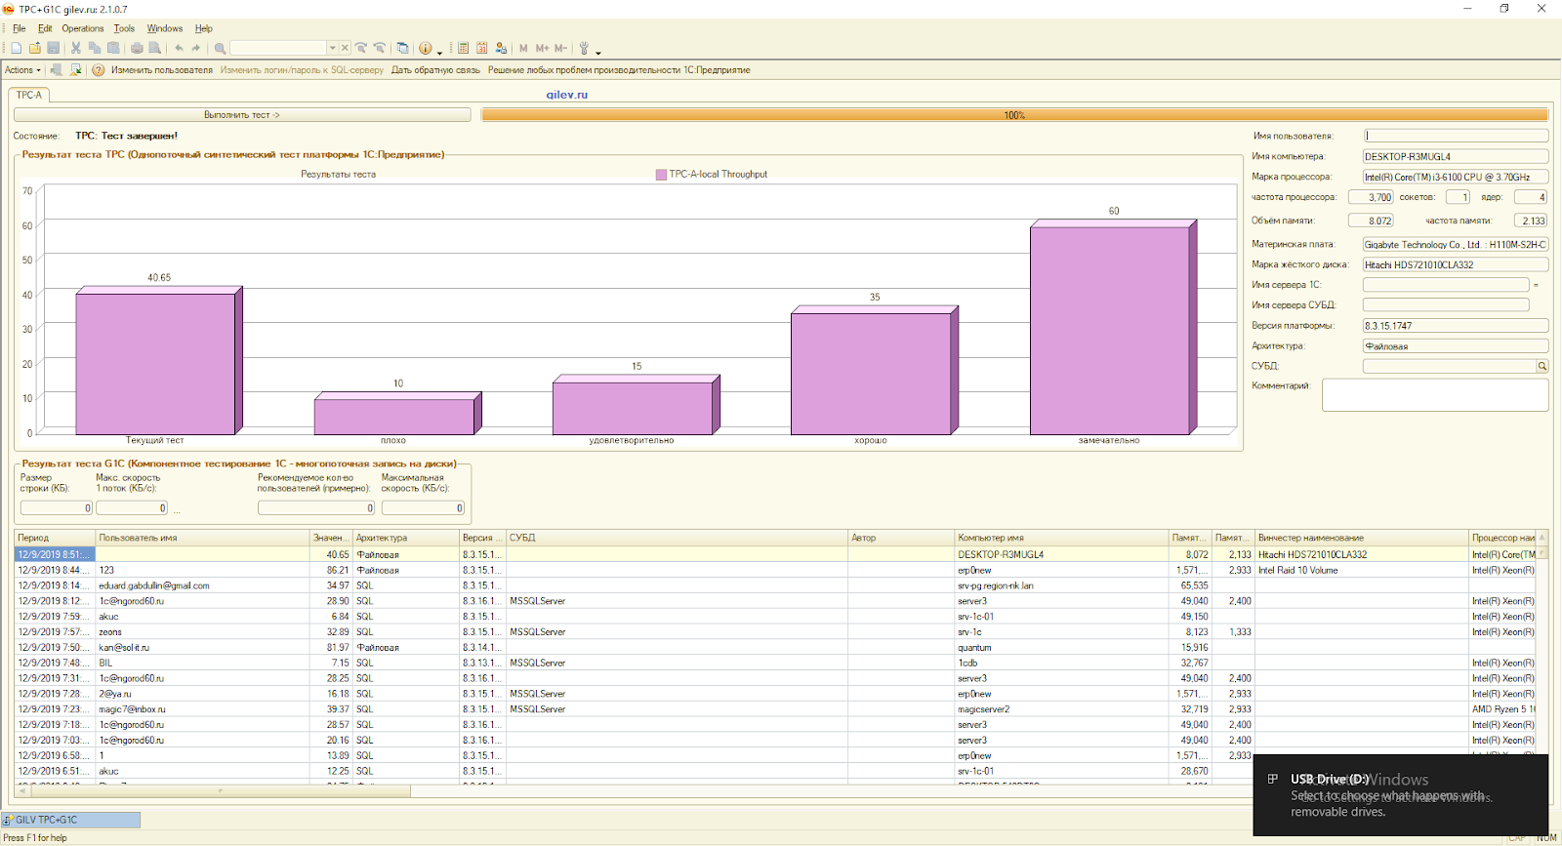Click the GILV TPC+G1C window bar item
Screen dimensions: 1562x846
(71, 820)
